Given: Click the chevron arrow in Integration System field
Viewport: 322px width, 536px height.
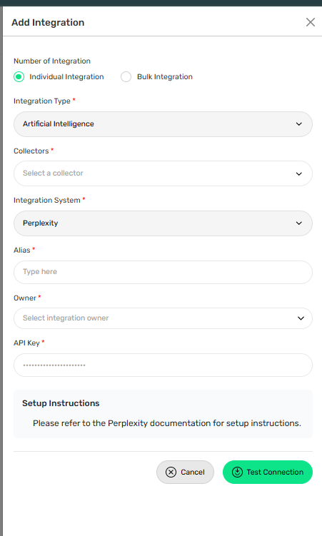Looking at the screenshot, I should pos(298,223).
